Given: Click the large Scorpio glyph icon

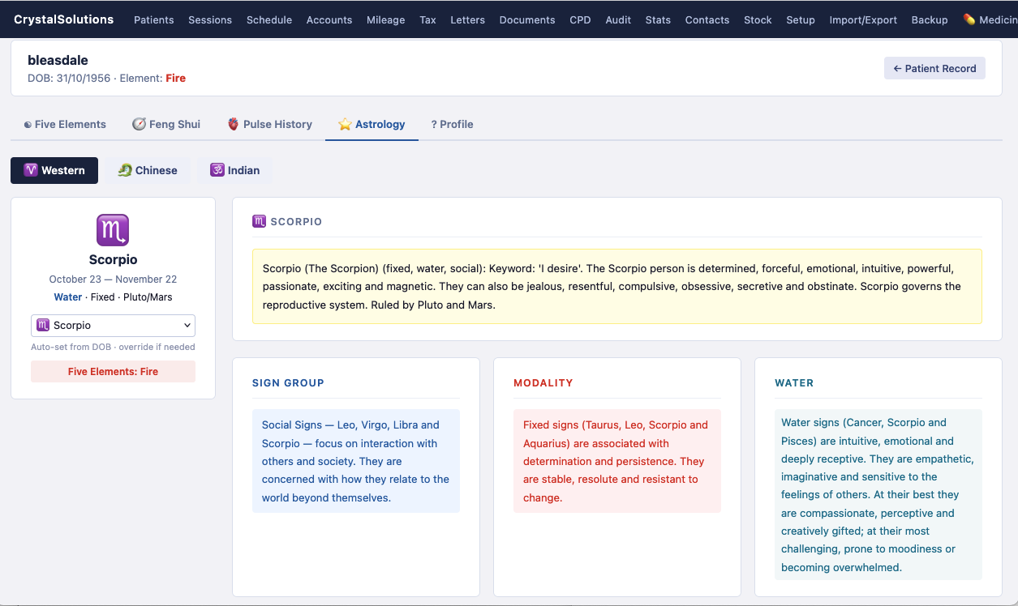Looking at the screenshot, I should click(113, 230).
